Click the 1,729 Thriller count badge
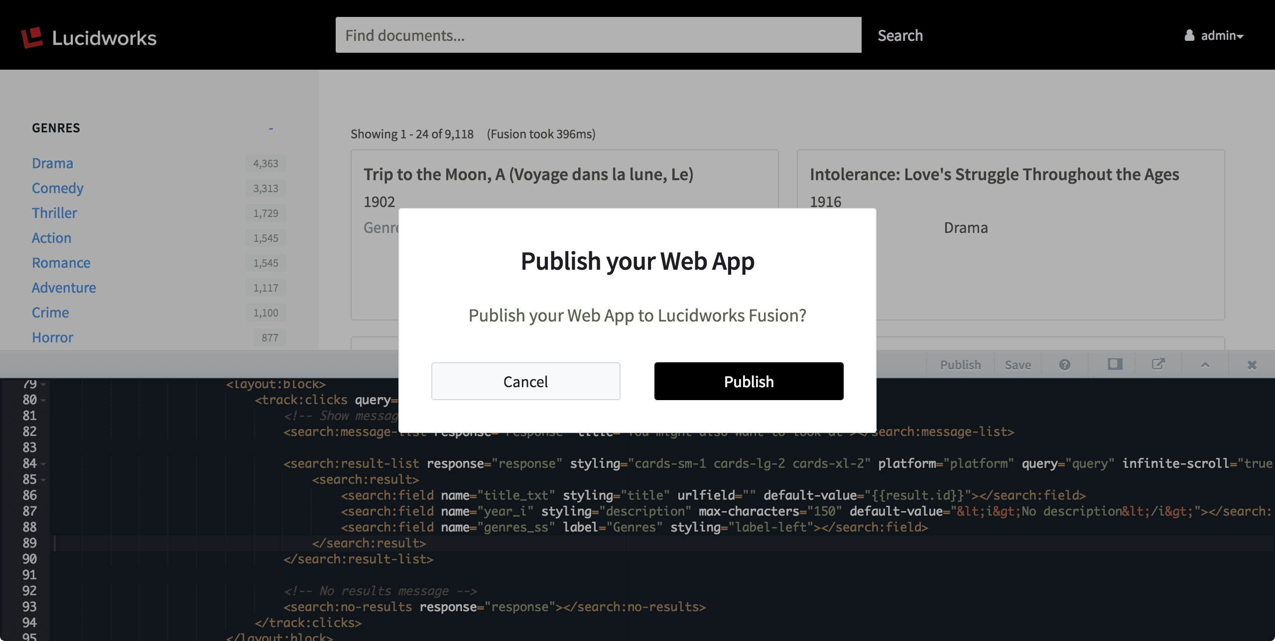1275x641 pixels. click(x=265, y=213)
